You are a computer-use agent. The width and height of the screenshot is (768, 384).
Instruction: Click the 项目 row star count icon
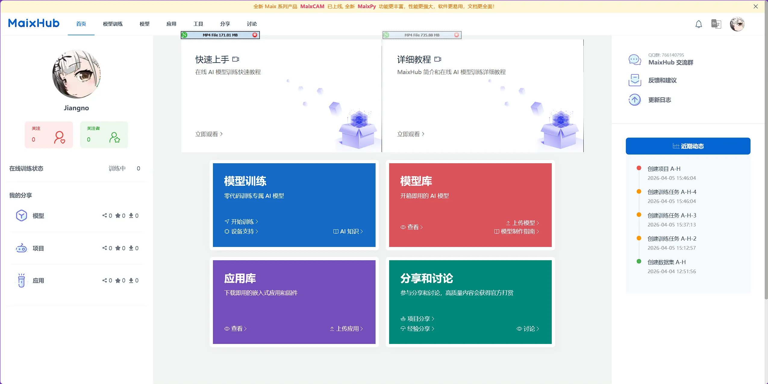tap(118, 248)
